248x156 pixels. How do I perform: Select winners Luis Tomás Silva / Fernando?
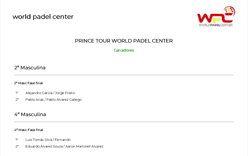tap(48, 140)
